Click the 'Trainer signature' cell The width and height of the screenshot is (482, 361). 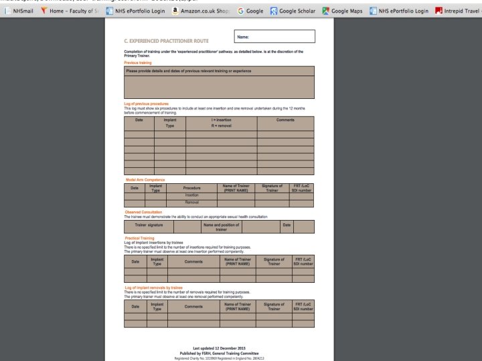coord(149,227)
